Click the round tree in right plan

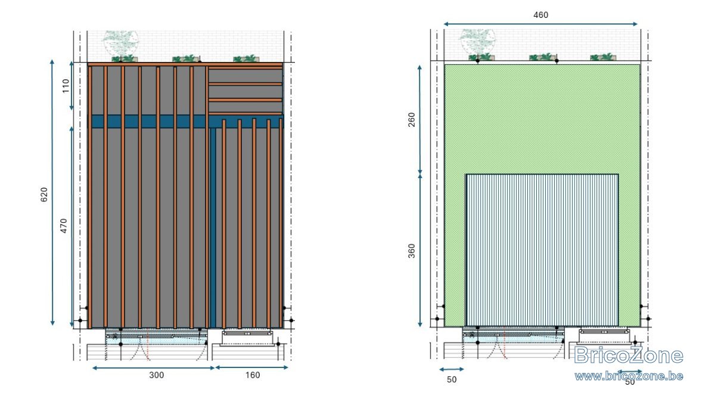coord(477,42)
